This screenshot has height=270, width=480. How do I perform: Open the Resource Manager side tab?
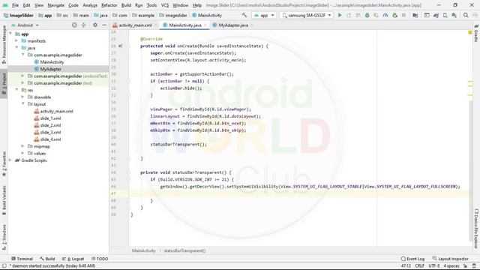coord(4,44)
